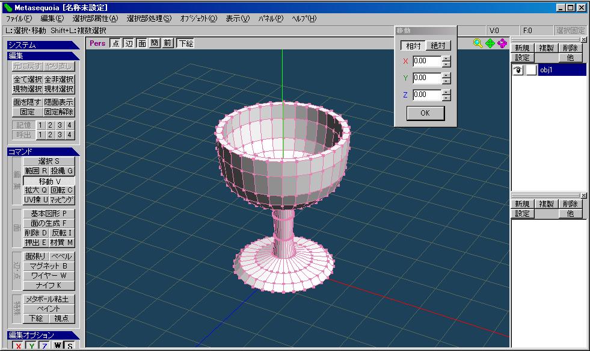Increase Y value with up arrow

click(x=446, y=75)
